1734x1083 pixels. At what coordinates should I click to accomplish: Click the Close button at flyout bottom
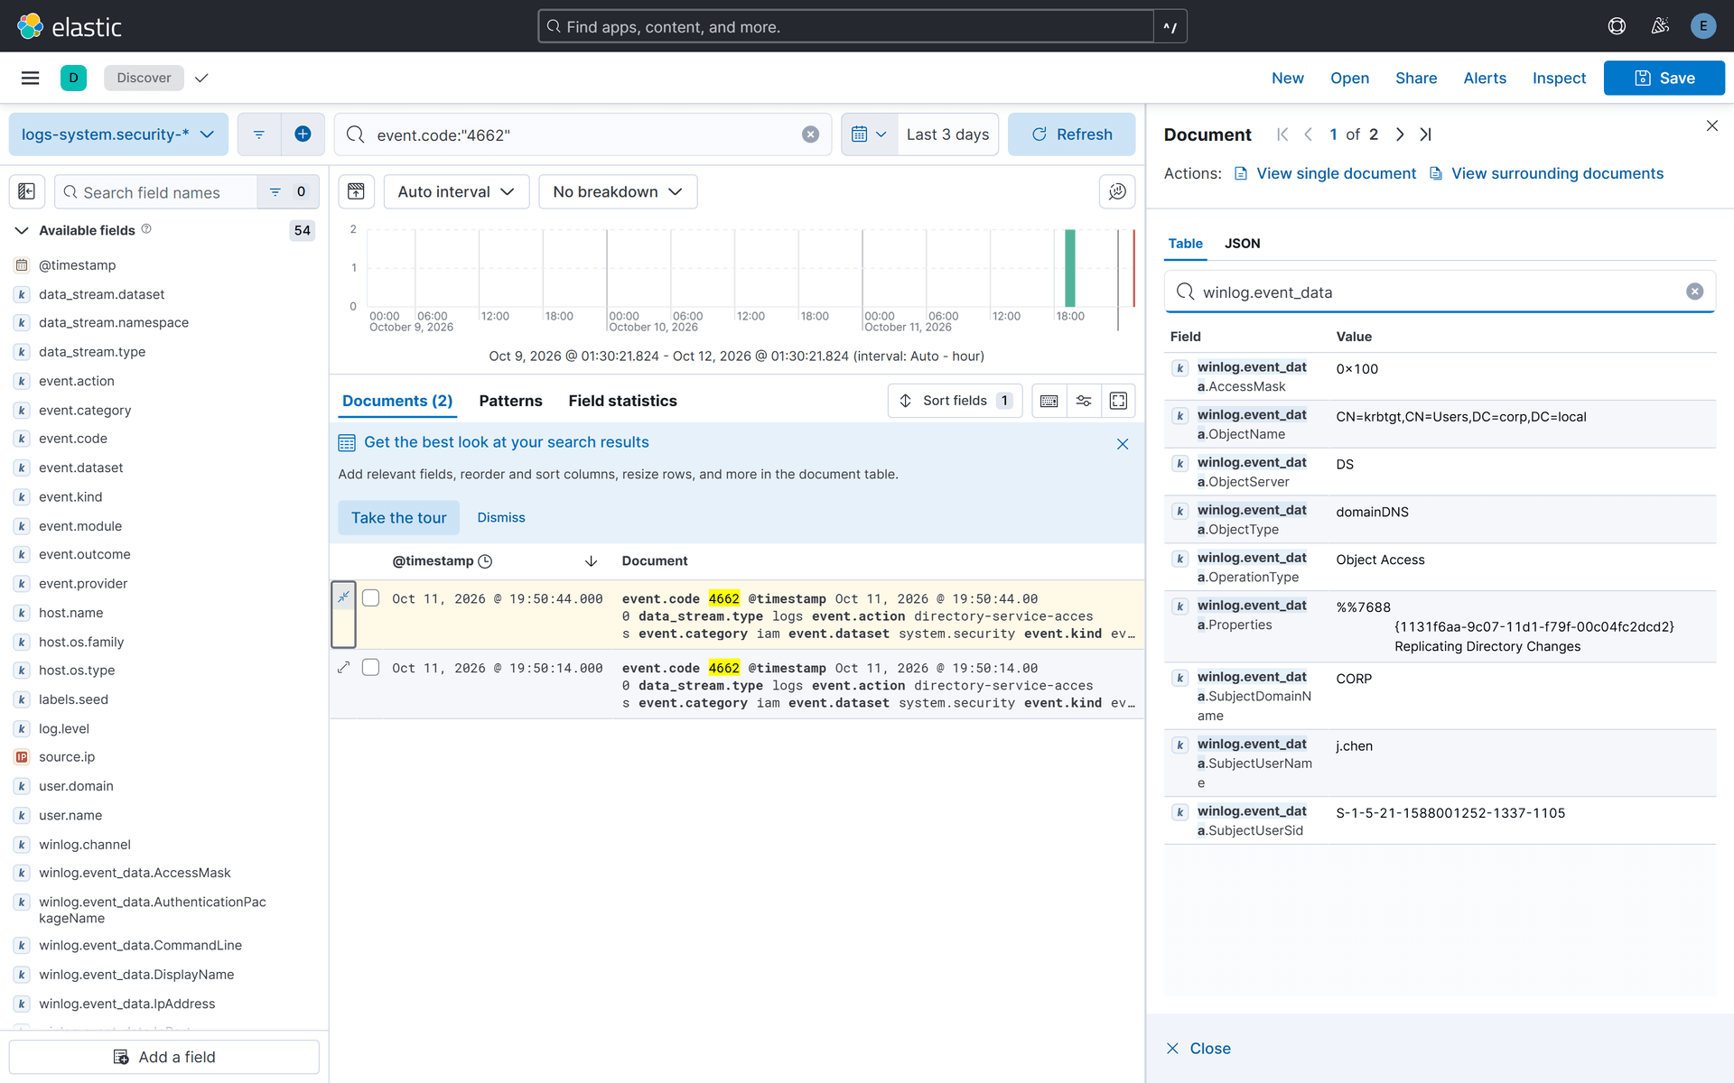click(1198, 1048)
